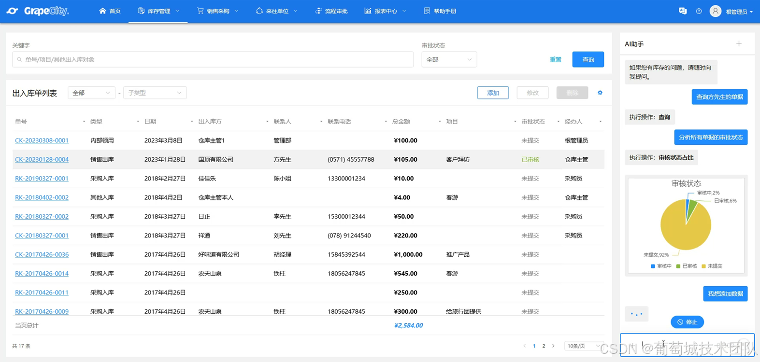The width and height of the screenshot is (760, 362).
Task: Click the 停止 stop button
Action: click(687, 322)
